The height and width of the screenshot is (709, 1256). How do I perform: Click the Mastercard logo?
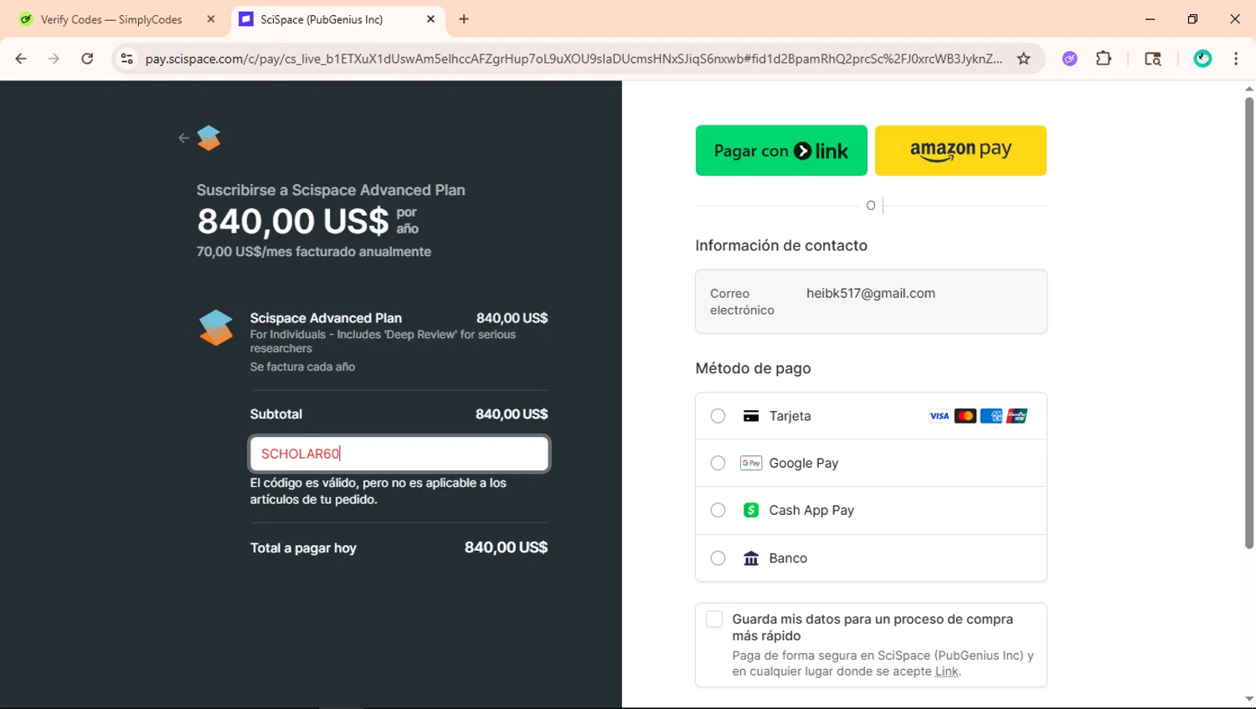tap(965, 416)
